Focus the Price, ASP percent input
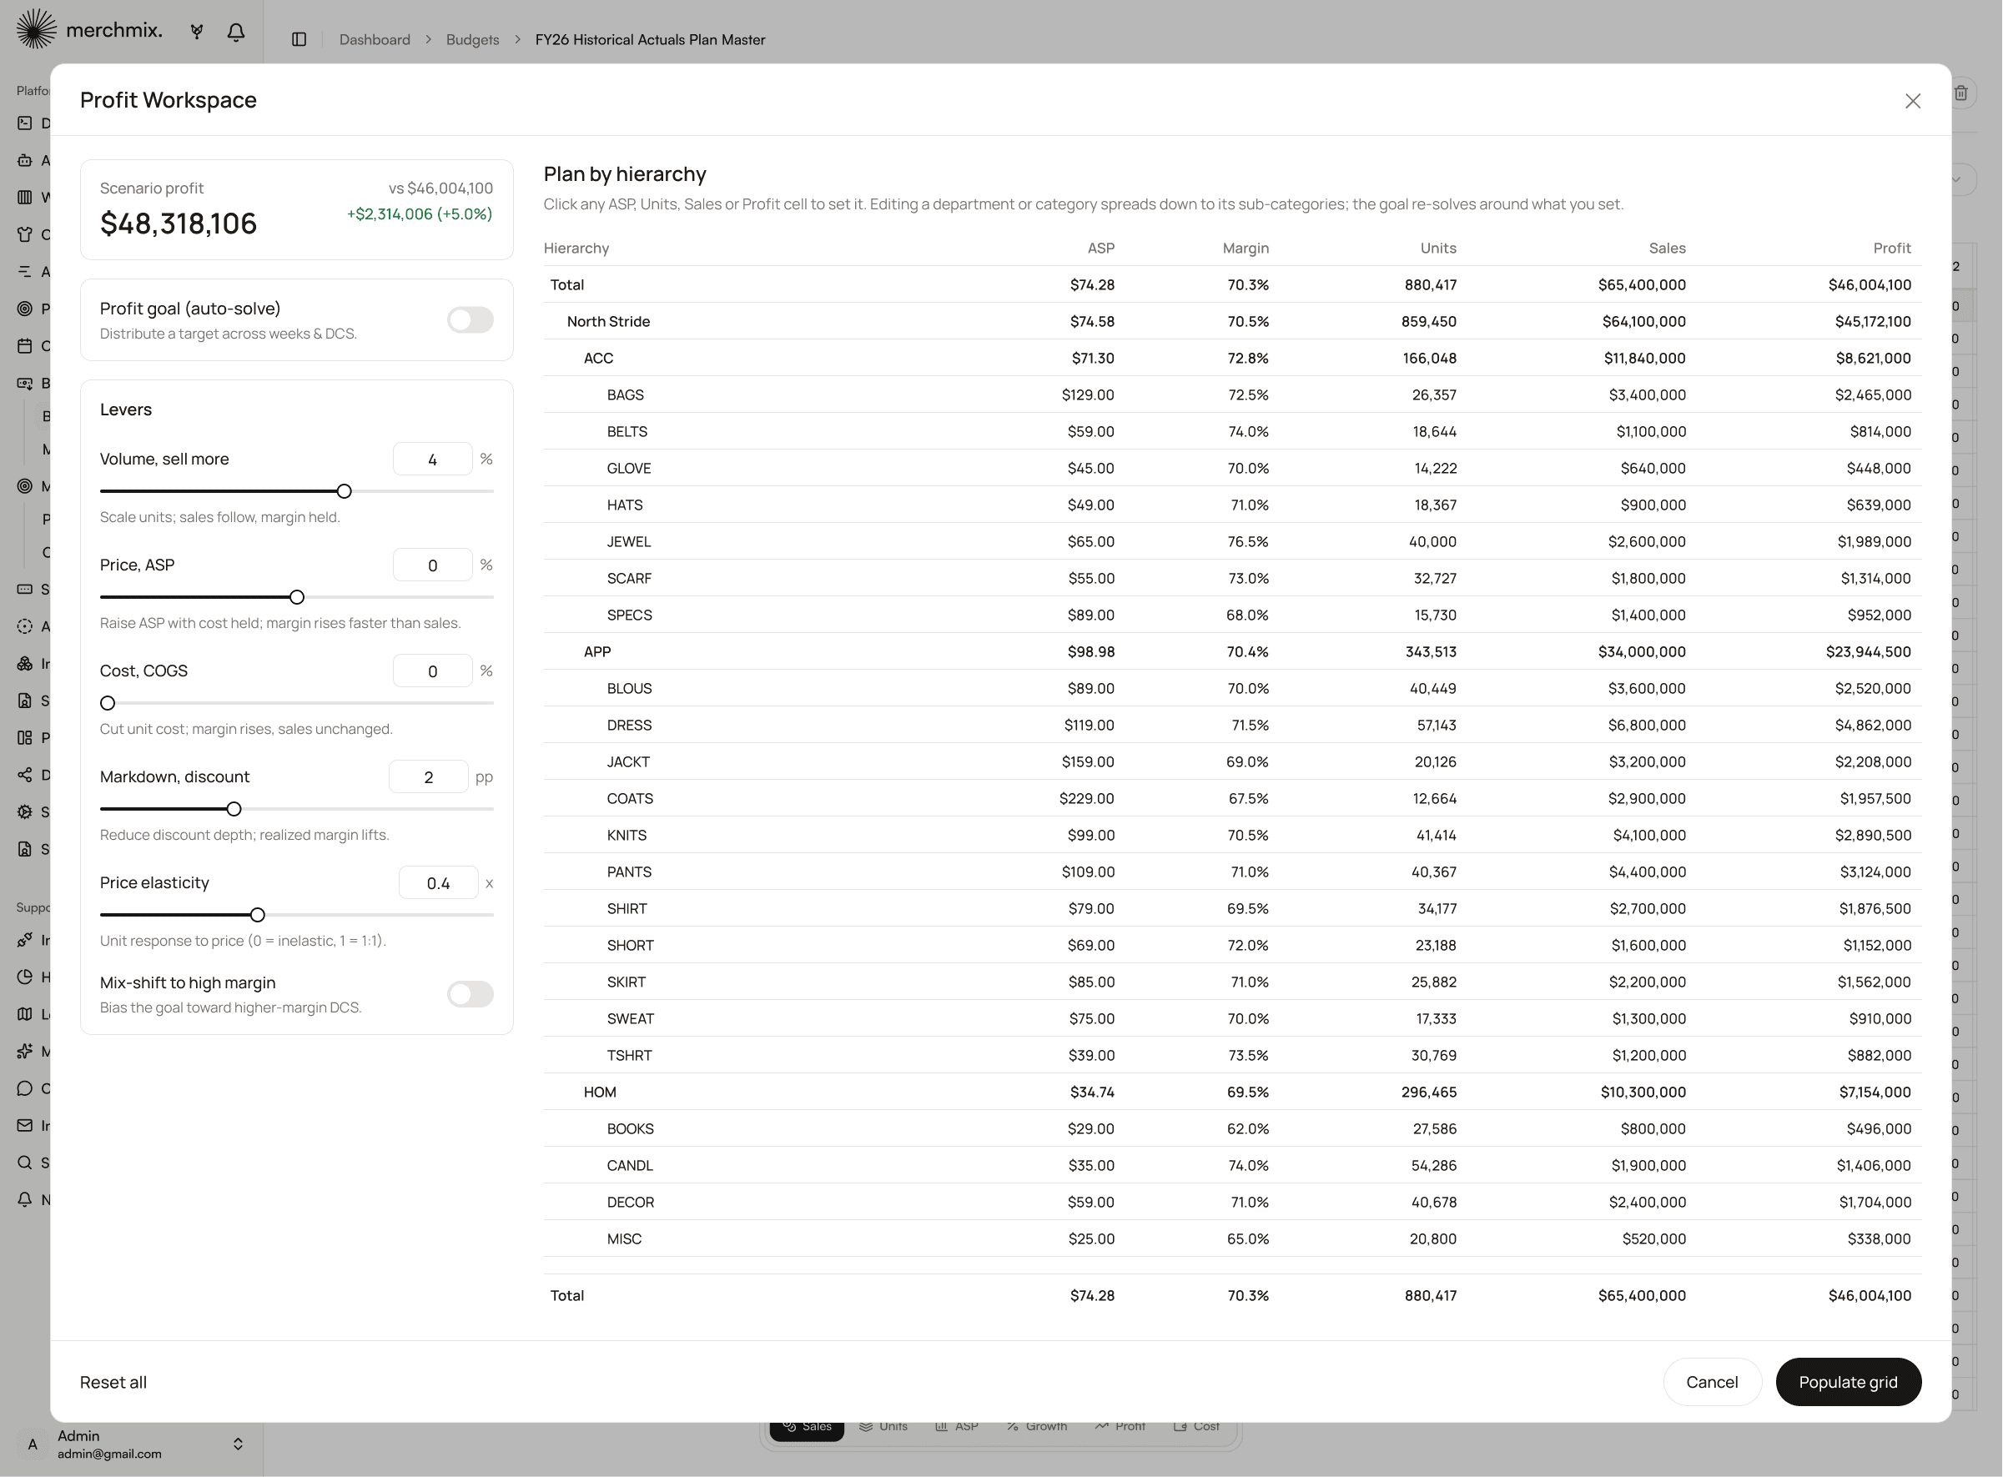 coord(433,565)
